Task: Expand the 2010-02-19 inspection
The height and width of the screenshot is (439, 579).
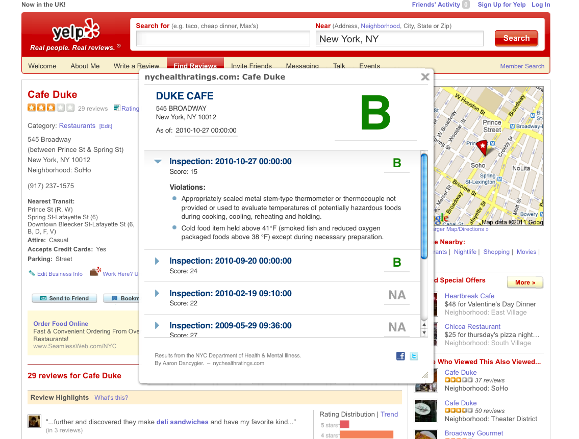Action: pyautogui.click(x=157, y=294)
